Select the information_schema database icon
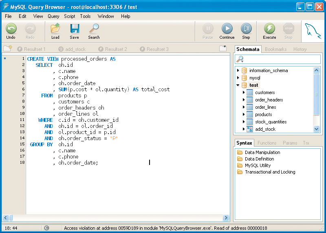This screenshot has width=326, height=233. pos(244,70)
